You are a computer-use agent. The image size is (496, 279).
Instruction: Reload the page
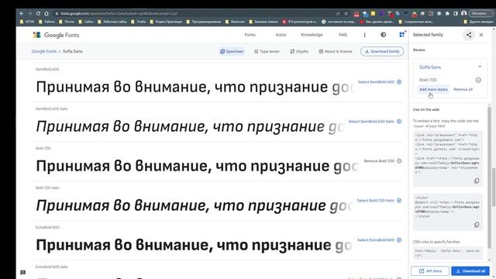pos(38,14)
